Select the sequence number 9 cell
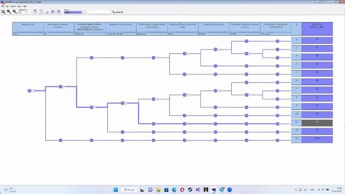 296,107
